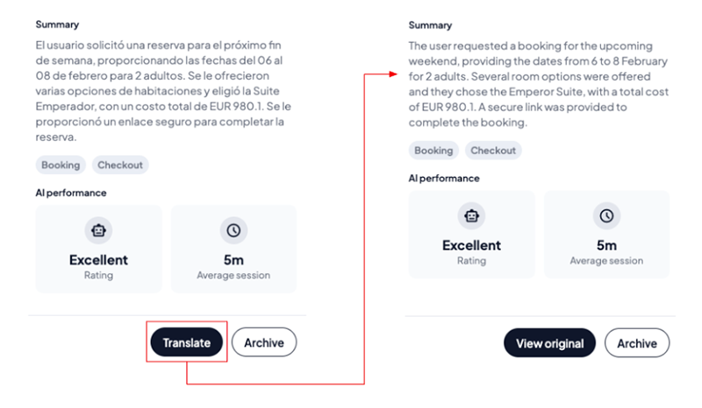The image size is (702, 408).
Task: Click clock icon in the English summary card
Action: pos(606,215)
